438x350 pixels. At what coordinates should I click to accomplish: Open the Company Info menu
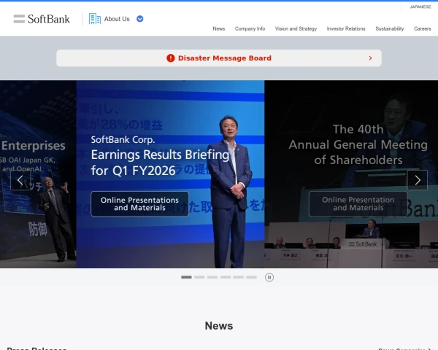click(250, 28)
